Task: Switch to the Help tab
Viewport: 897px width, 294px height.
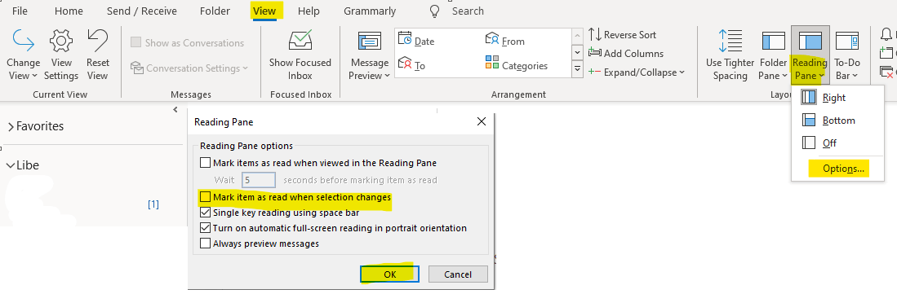Action: (309, 11)
